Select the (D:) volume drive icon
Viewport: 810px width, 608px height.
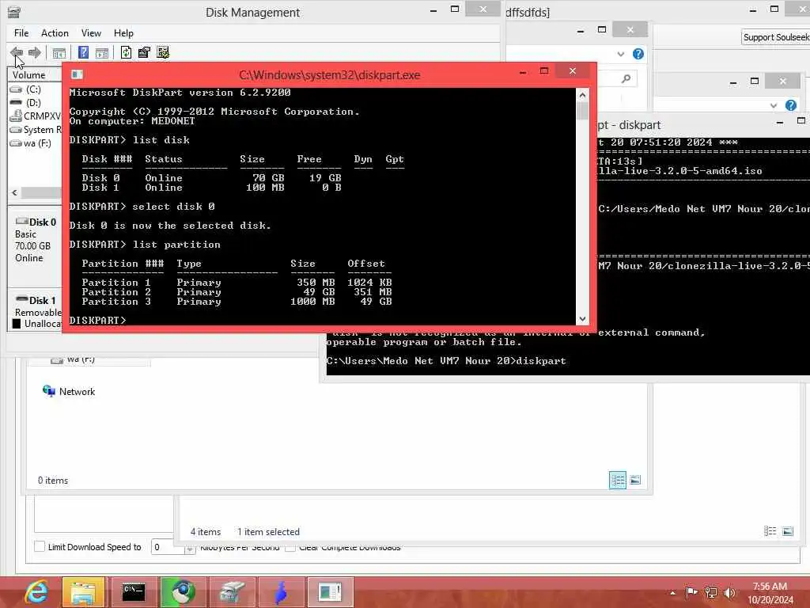coord(16,103)
